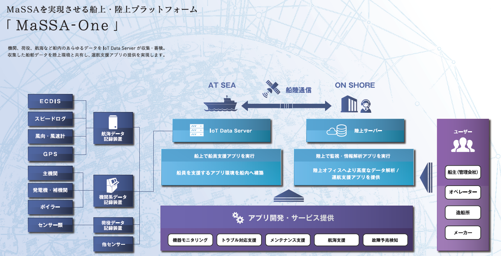Viewport: 501px width, 256px height.
Task: Click the ship icon under AT SEA
Action: pyautogui.click(x=220, y=104)
